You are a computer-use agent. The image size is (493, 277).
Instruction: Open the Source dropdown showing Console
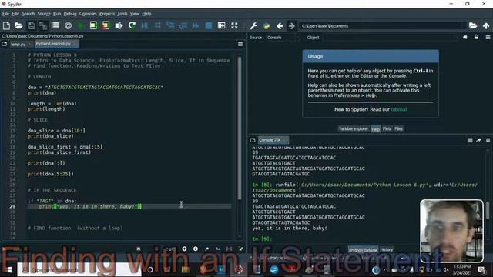tap(283, 38)
